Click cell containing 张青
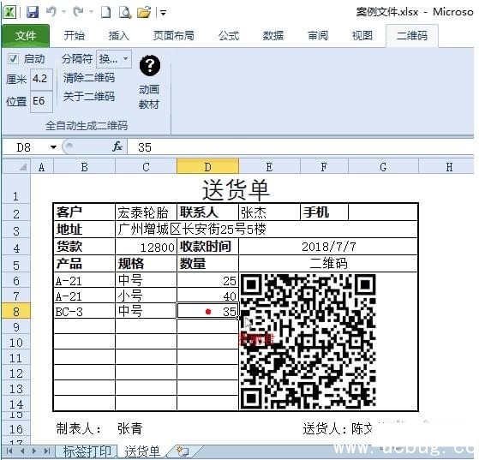The width and height of the screenshot is (479, 460). tap(130, 428)
